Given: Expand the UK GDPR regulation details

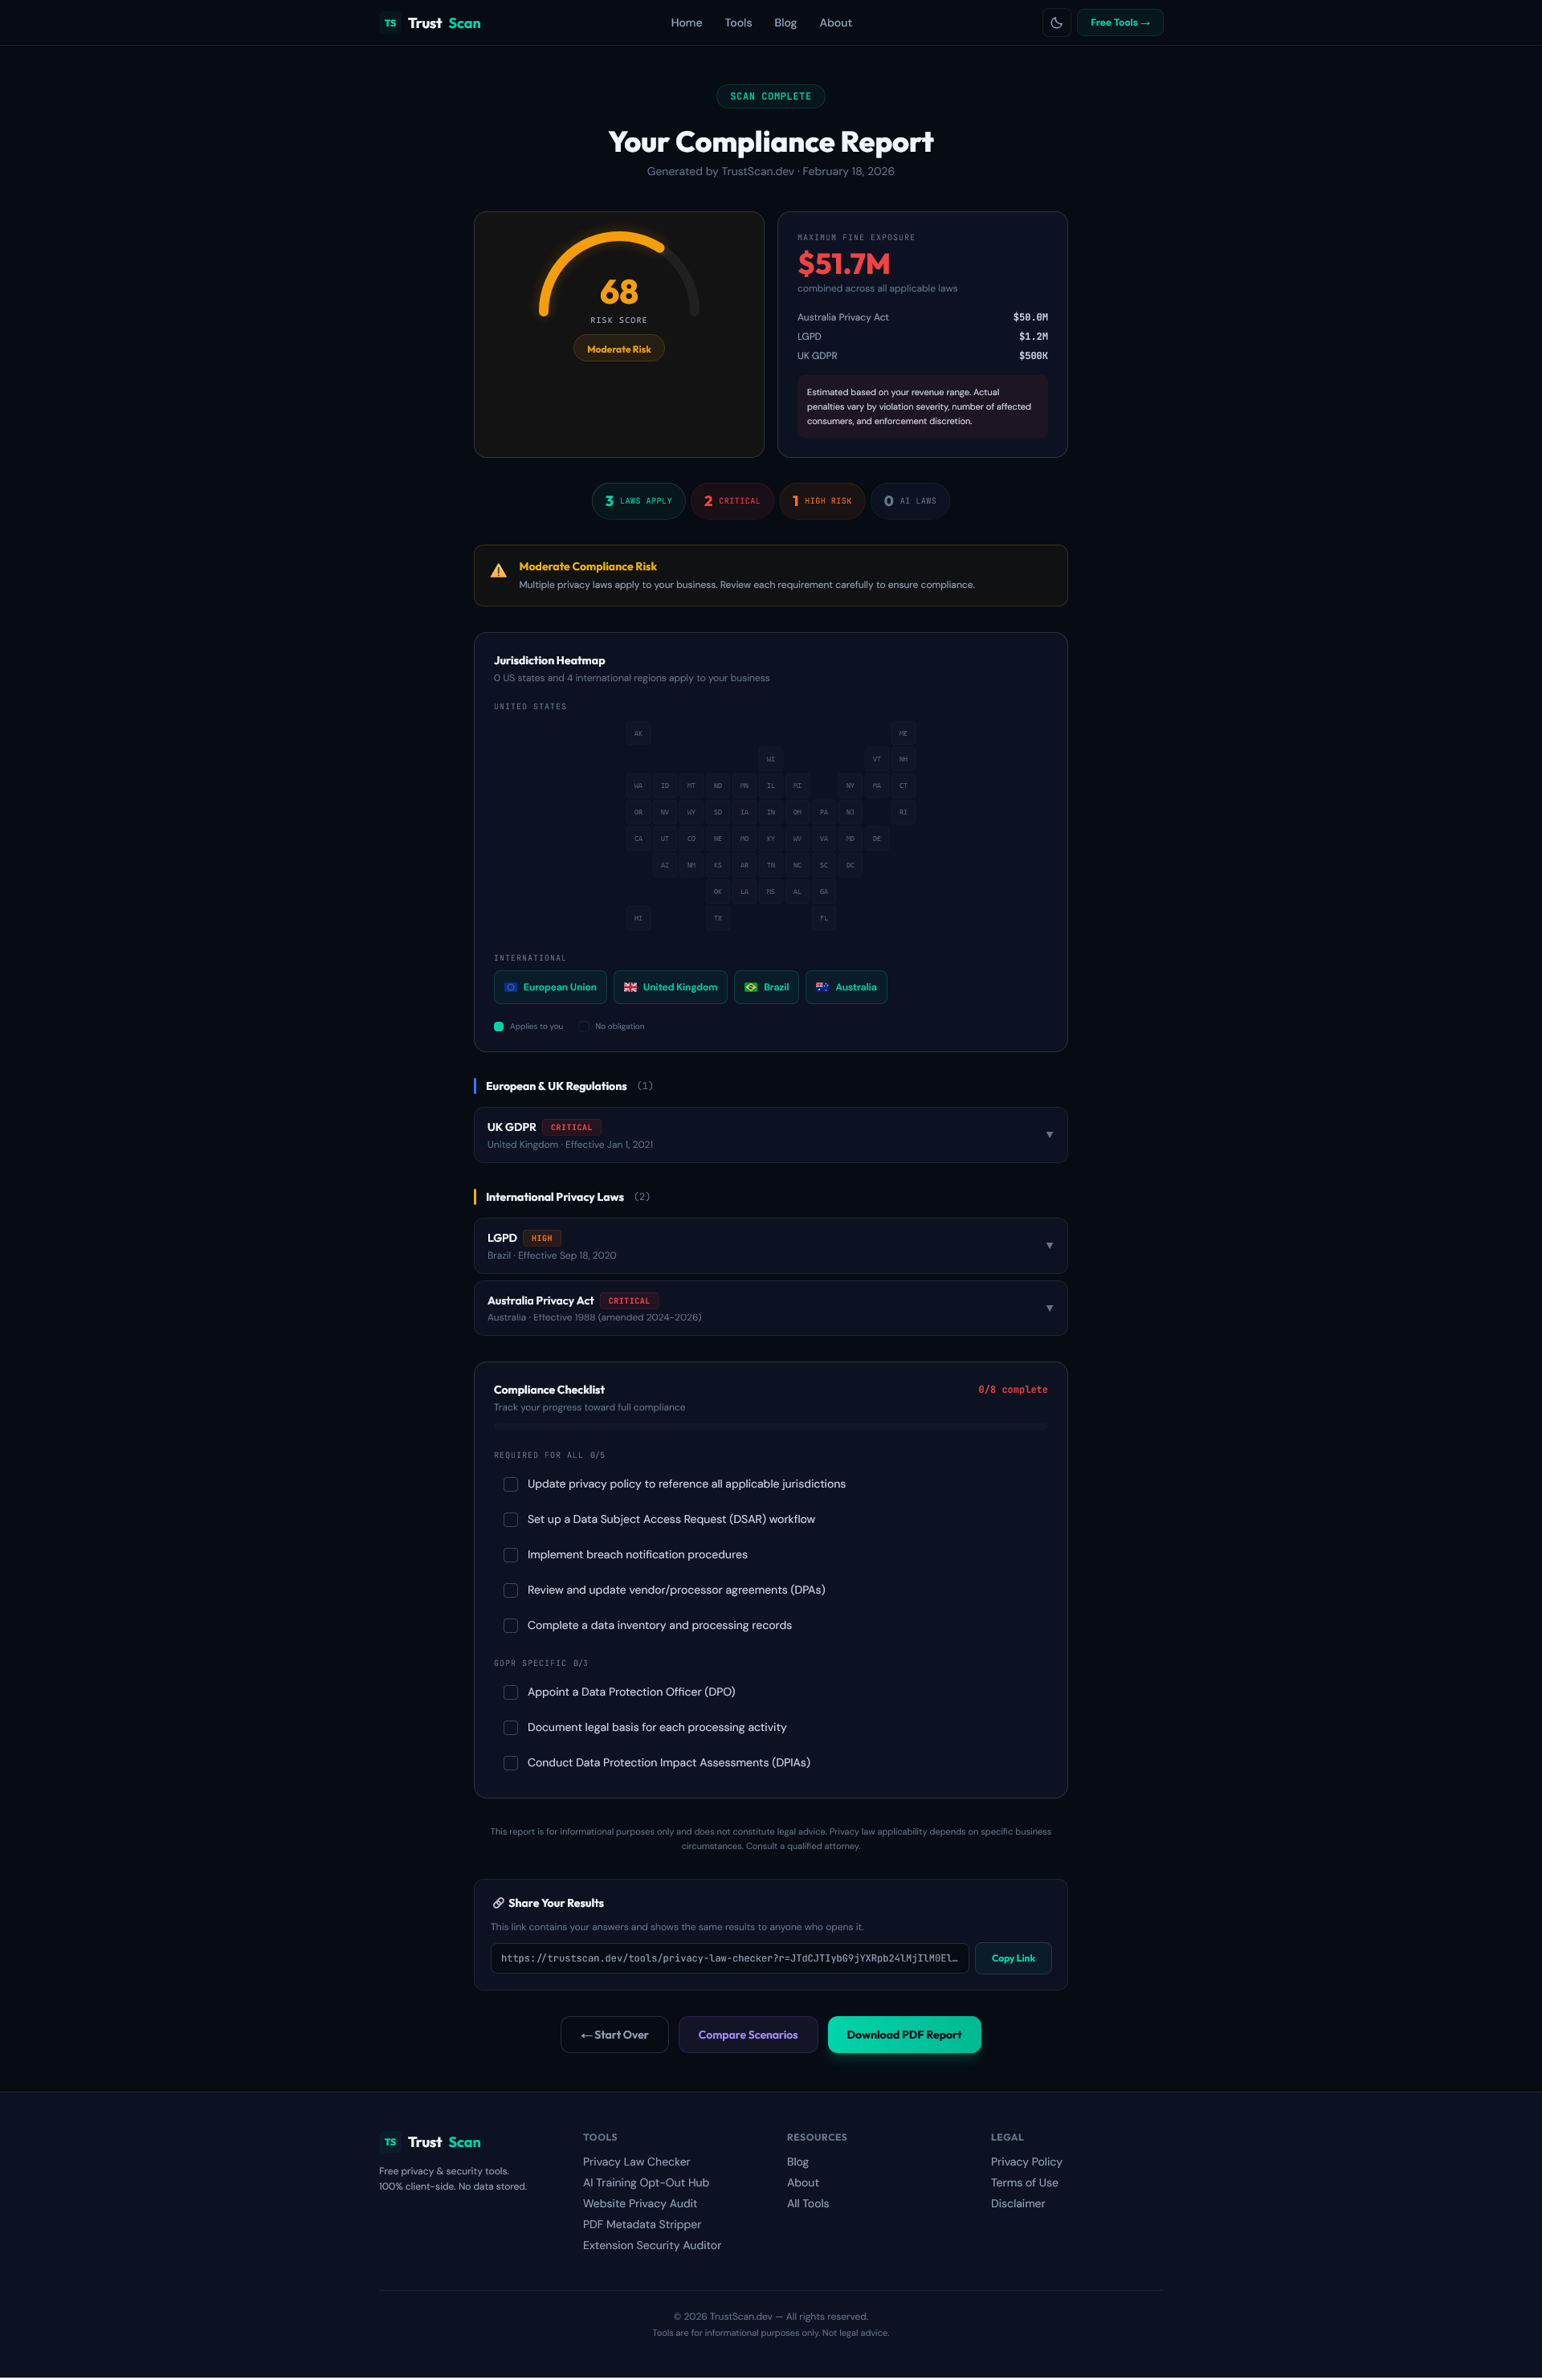Looking at the screenshot, I should (x=1049, y=1134).
